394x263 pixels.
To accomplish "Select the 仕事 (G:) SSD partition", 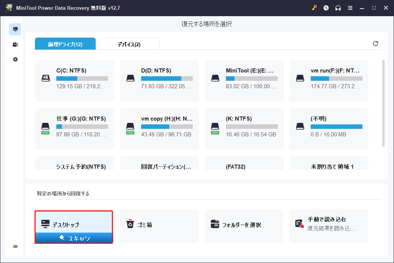I will point(74,129).
